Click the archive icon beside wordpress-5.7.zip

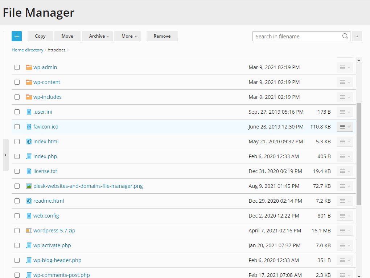point(29,230)
